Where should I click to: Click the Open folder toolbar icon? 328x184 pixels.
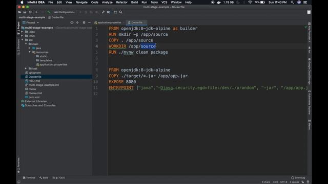coord(19,12)
